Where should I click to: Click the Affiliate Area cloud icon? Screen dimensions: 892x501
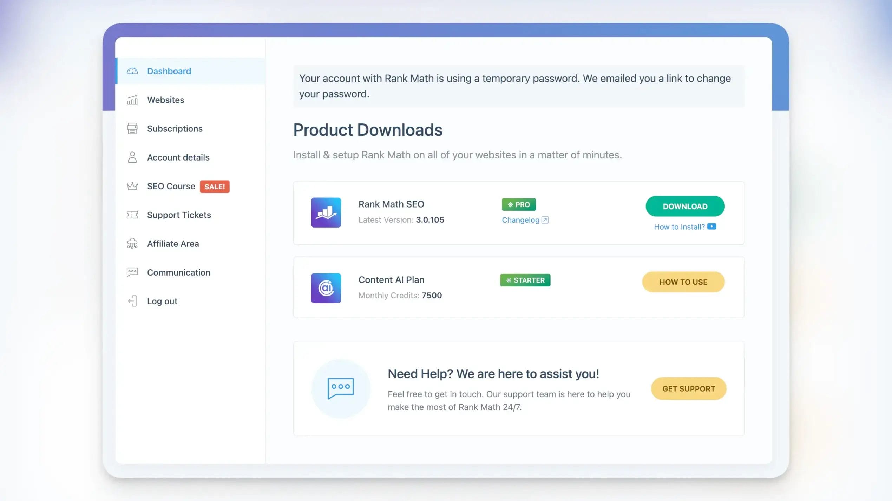point(132,244)
